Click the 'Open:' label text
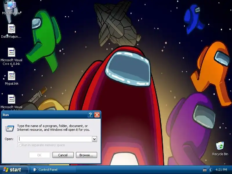The width and height of the screenshot is (232, 174). 9,139
